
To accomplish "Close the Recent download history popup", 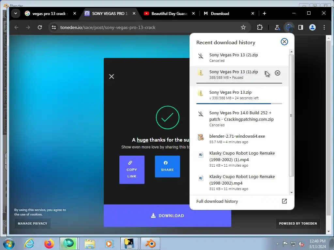I will click(x=284, y=42).
